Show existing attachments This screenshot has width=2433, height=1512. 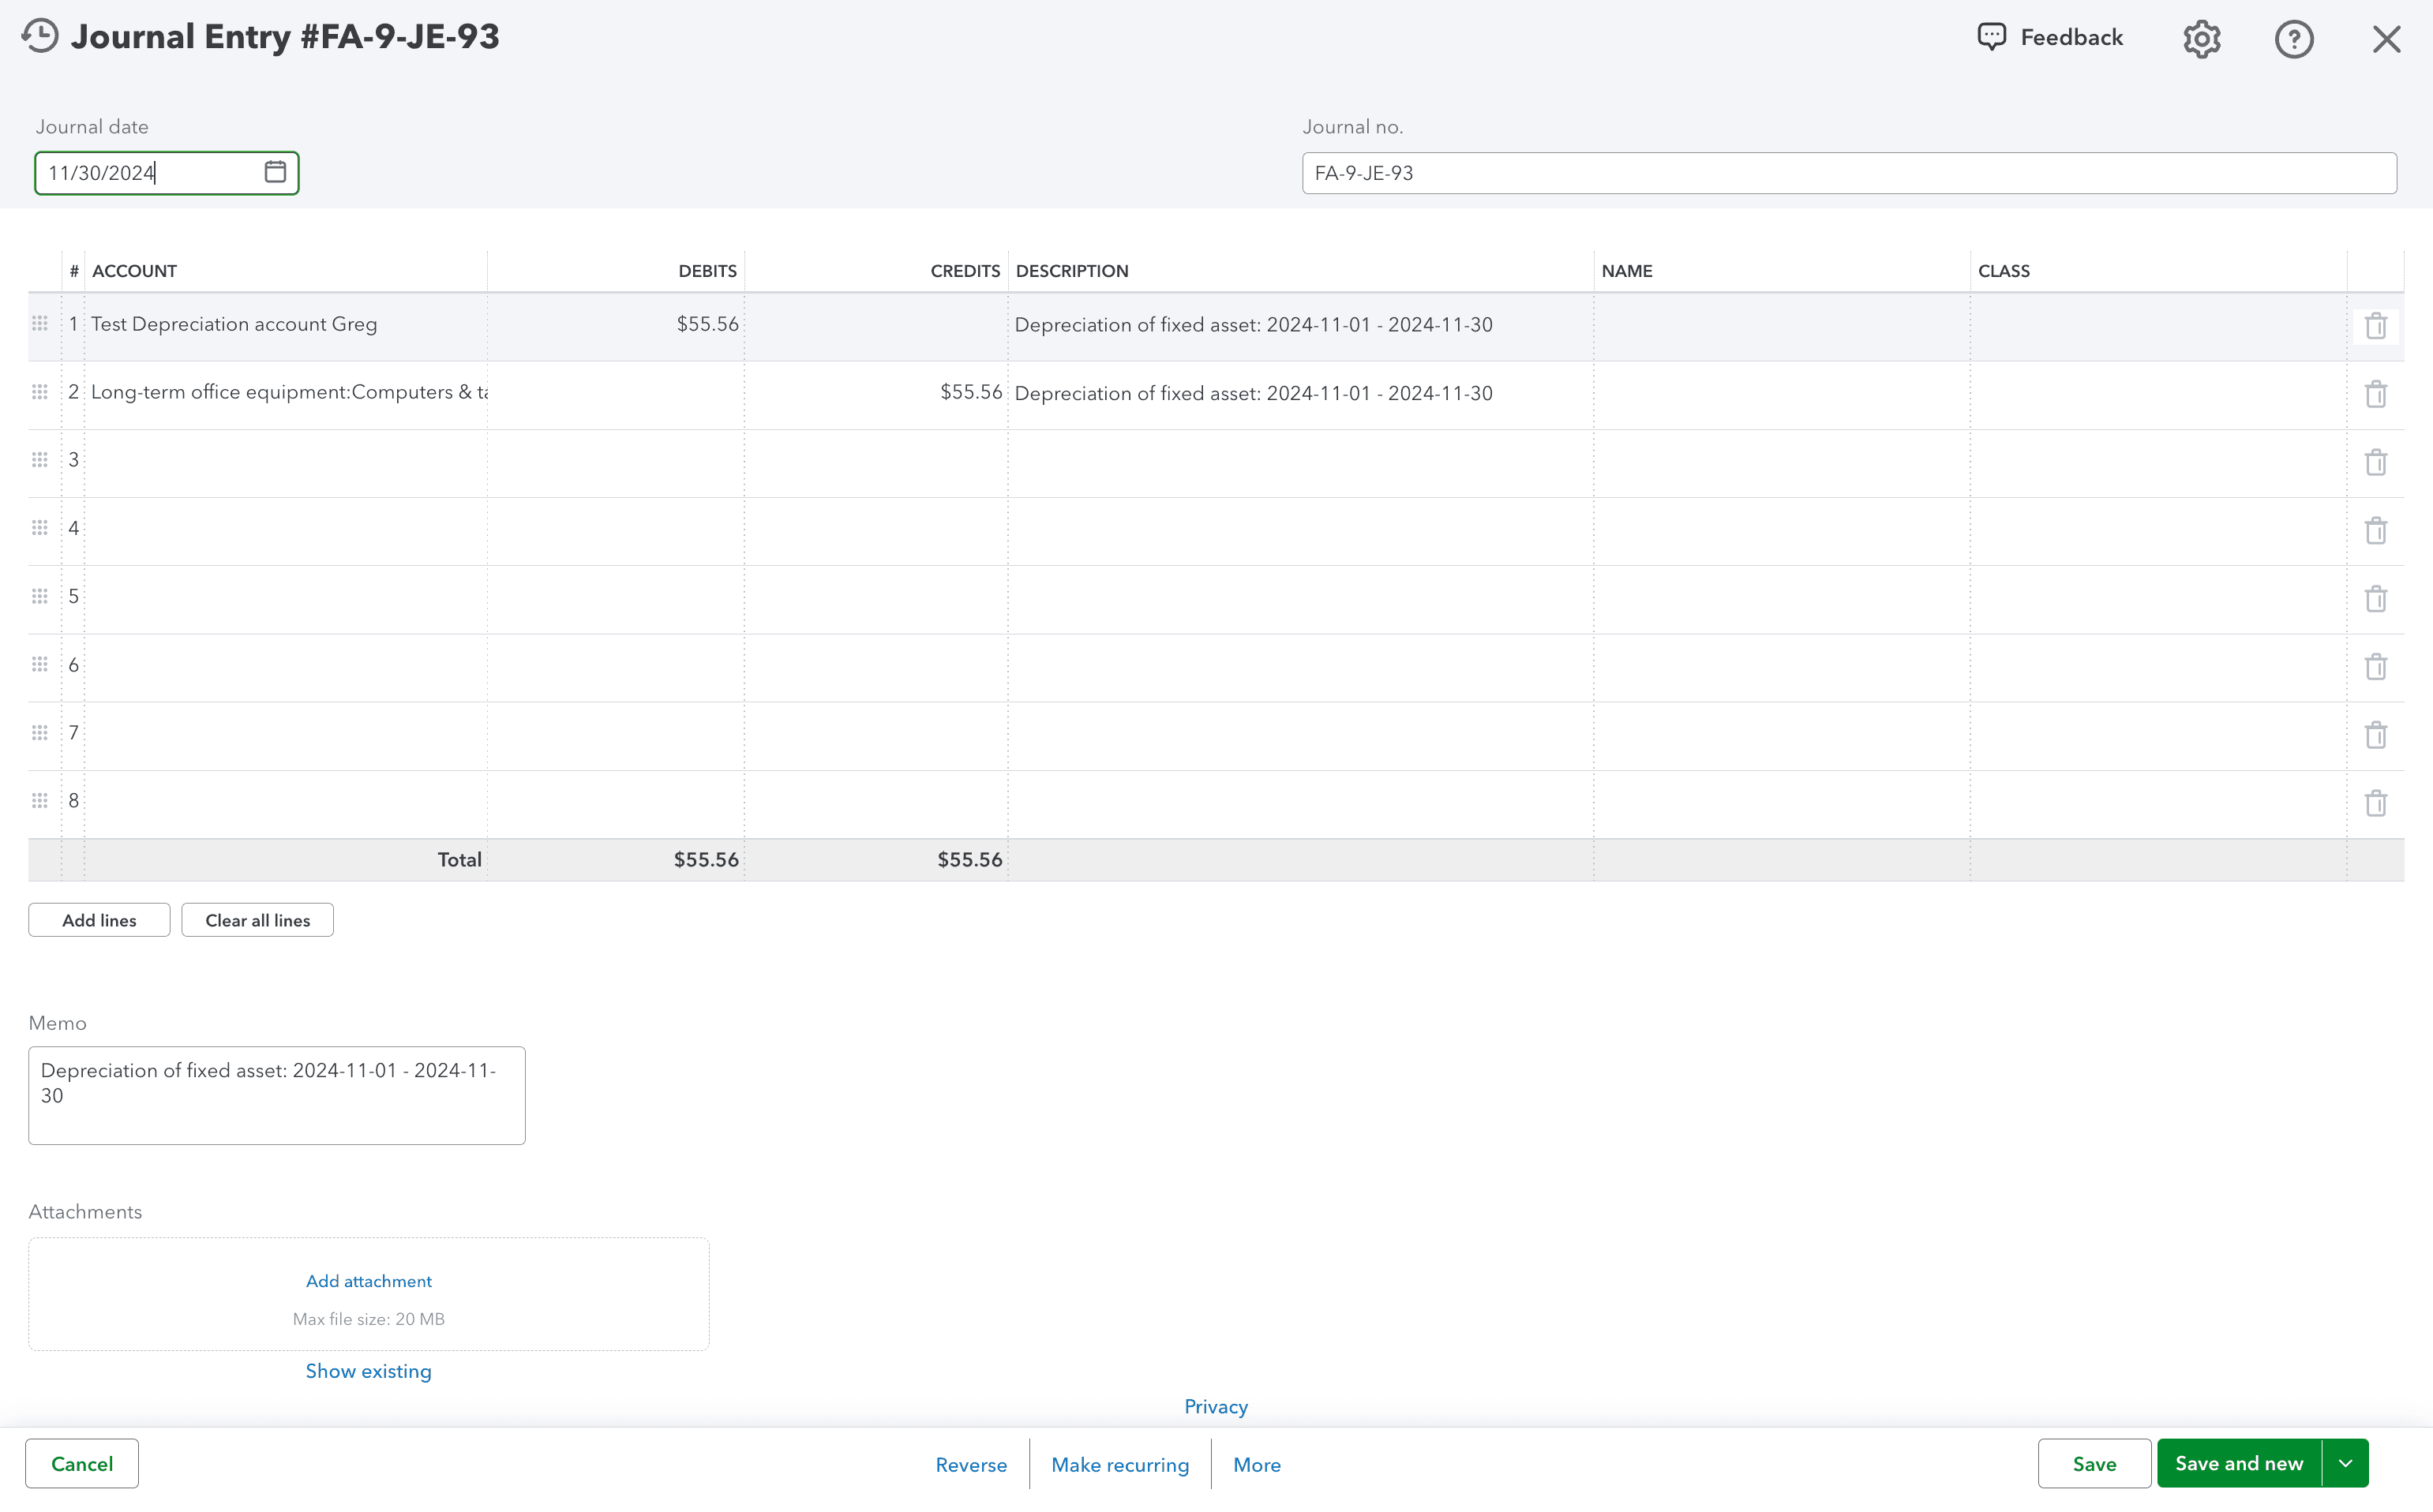tap(368, 1370)
